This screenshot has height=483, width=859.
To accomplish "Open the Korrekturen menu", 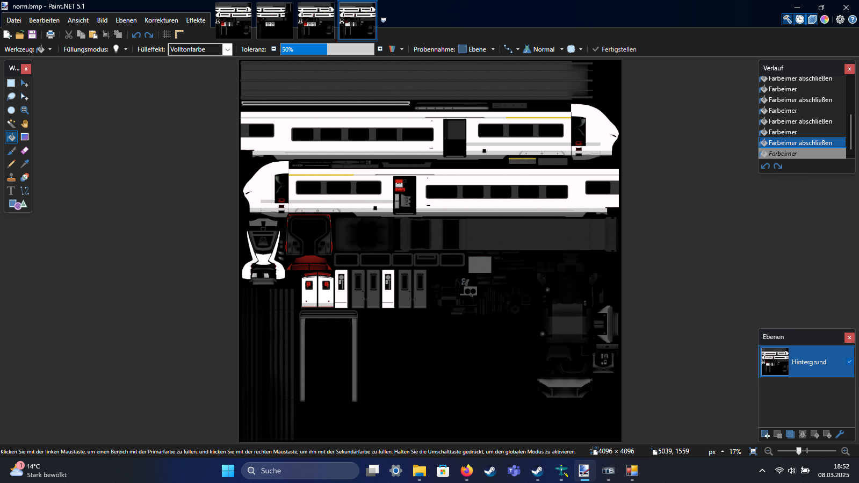I will 161,20.
